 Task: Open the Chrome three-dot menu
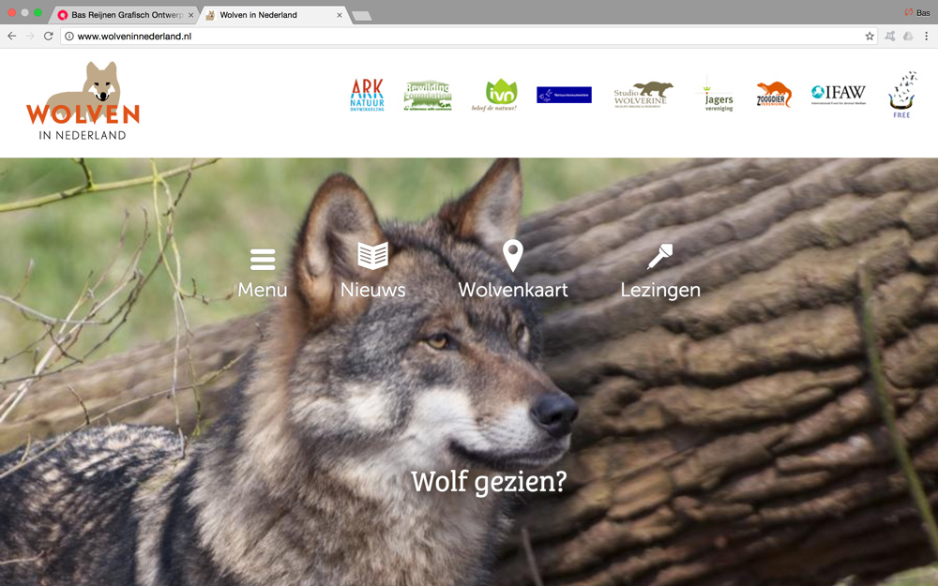pyautogui.click(x=927, y=36)
